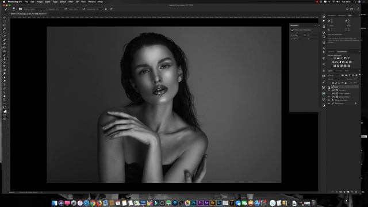Add a Levels adjustment
Viewport: 368px width, 207px height.
pyautogui.click(x=338, y=58)
